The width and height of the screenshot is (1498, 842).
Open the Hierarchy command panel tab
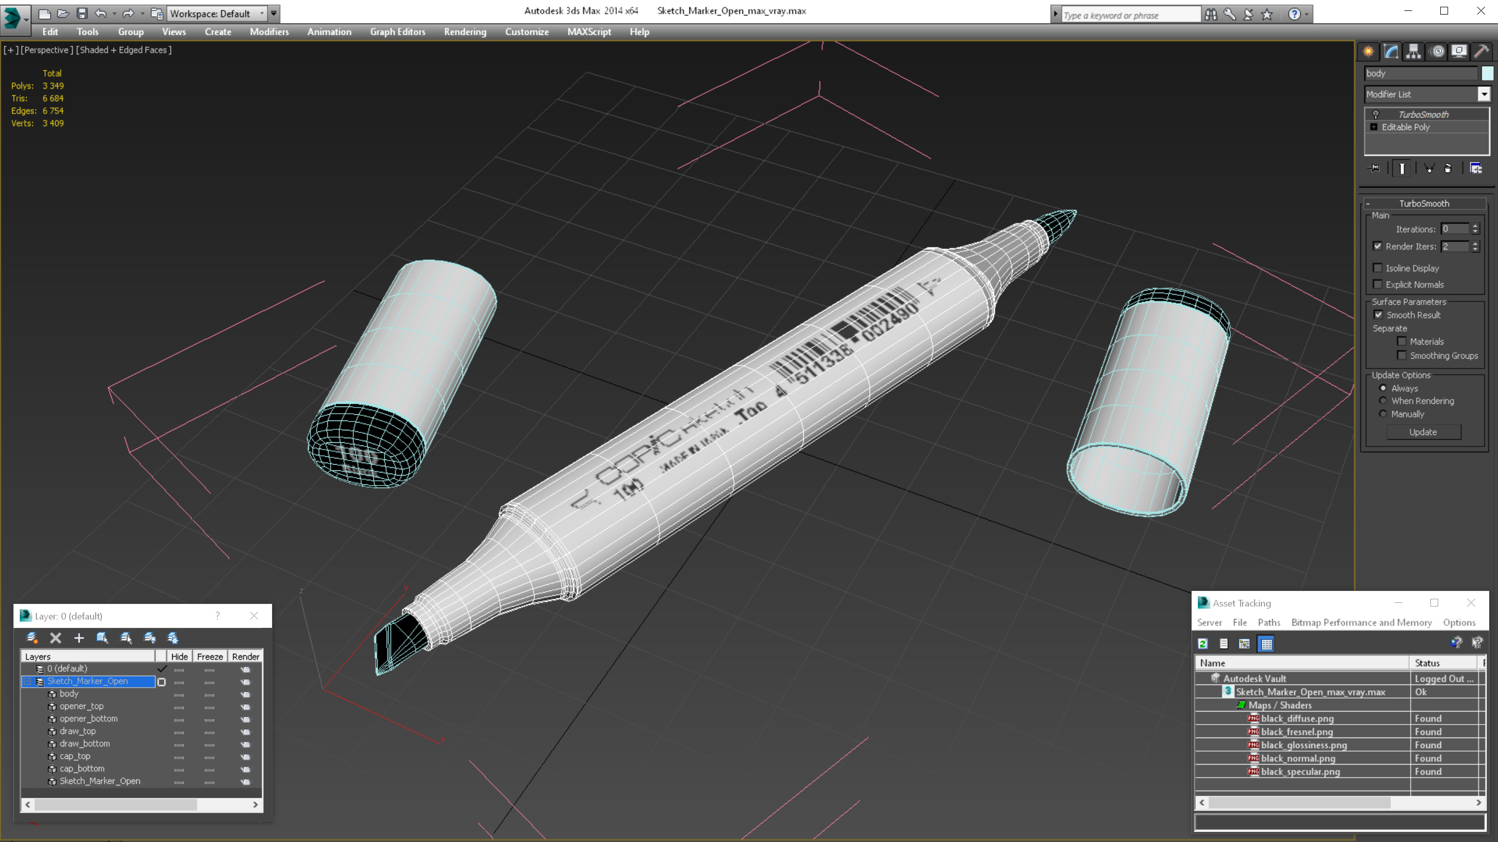[x=1414, y=52]
